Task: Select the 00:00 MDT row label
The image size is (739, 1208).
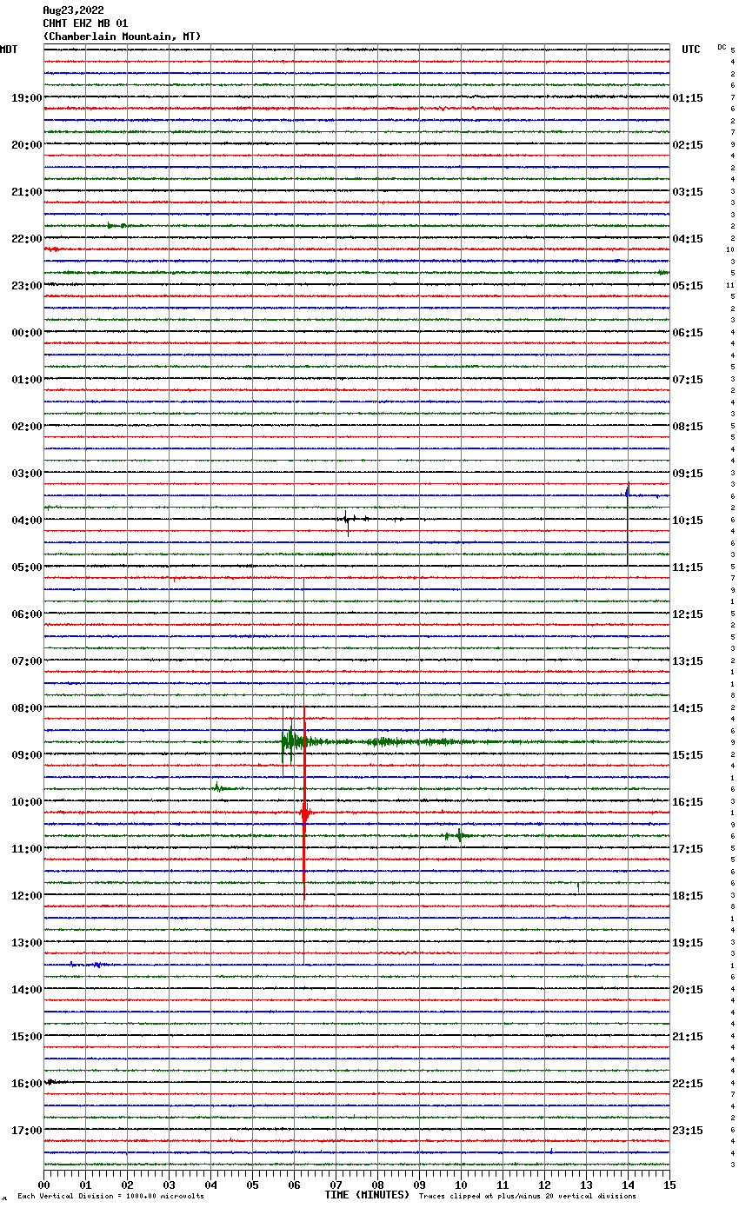Action: [x=26, y=333]
